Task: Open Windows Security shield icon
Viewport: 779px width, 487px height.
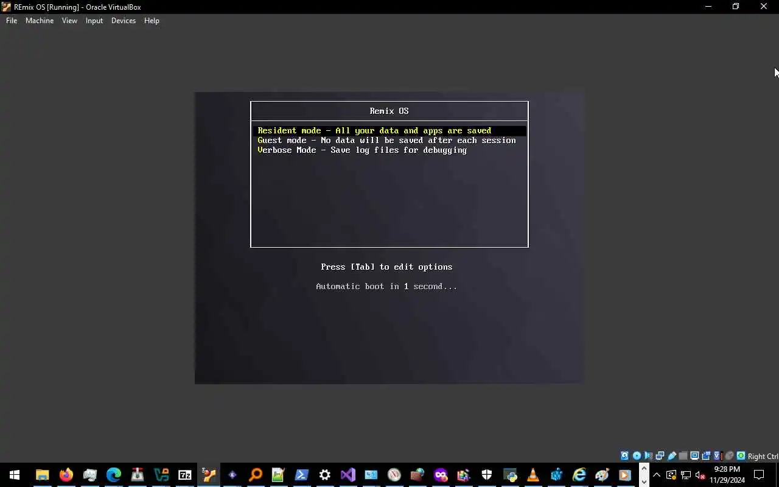Action: [x=487, y=475]
